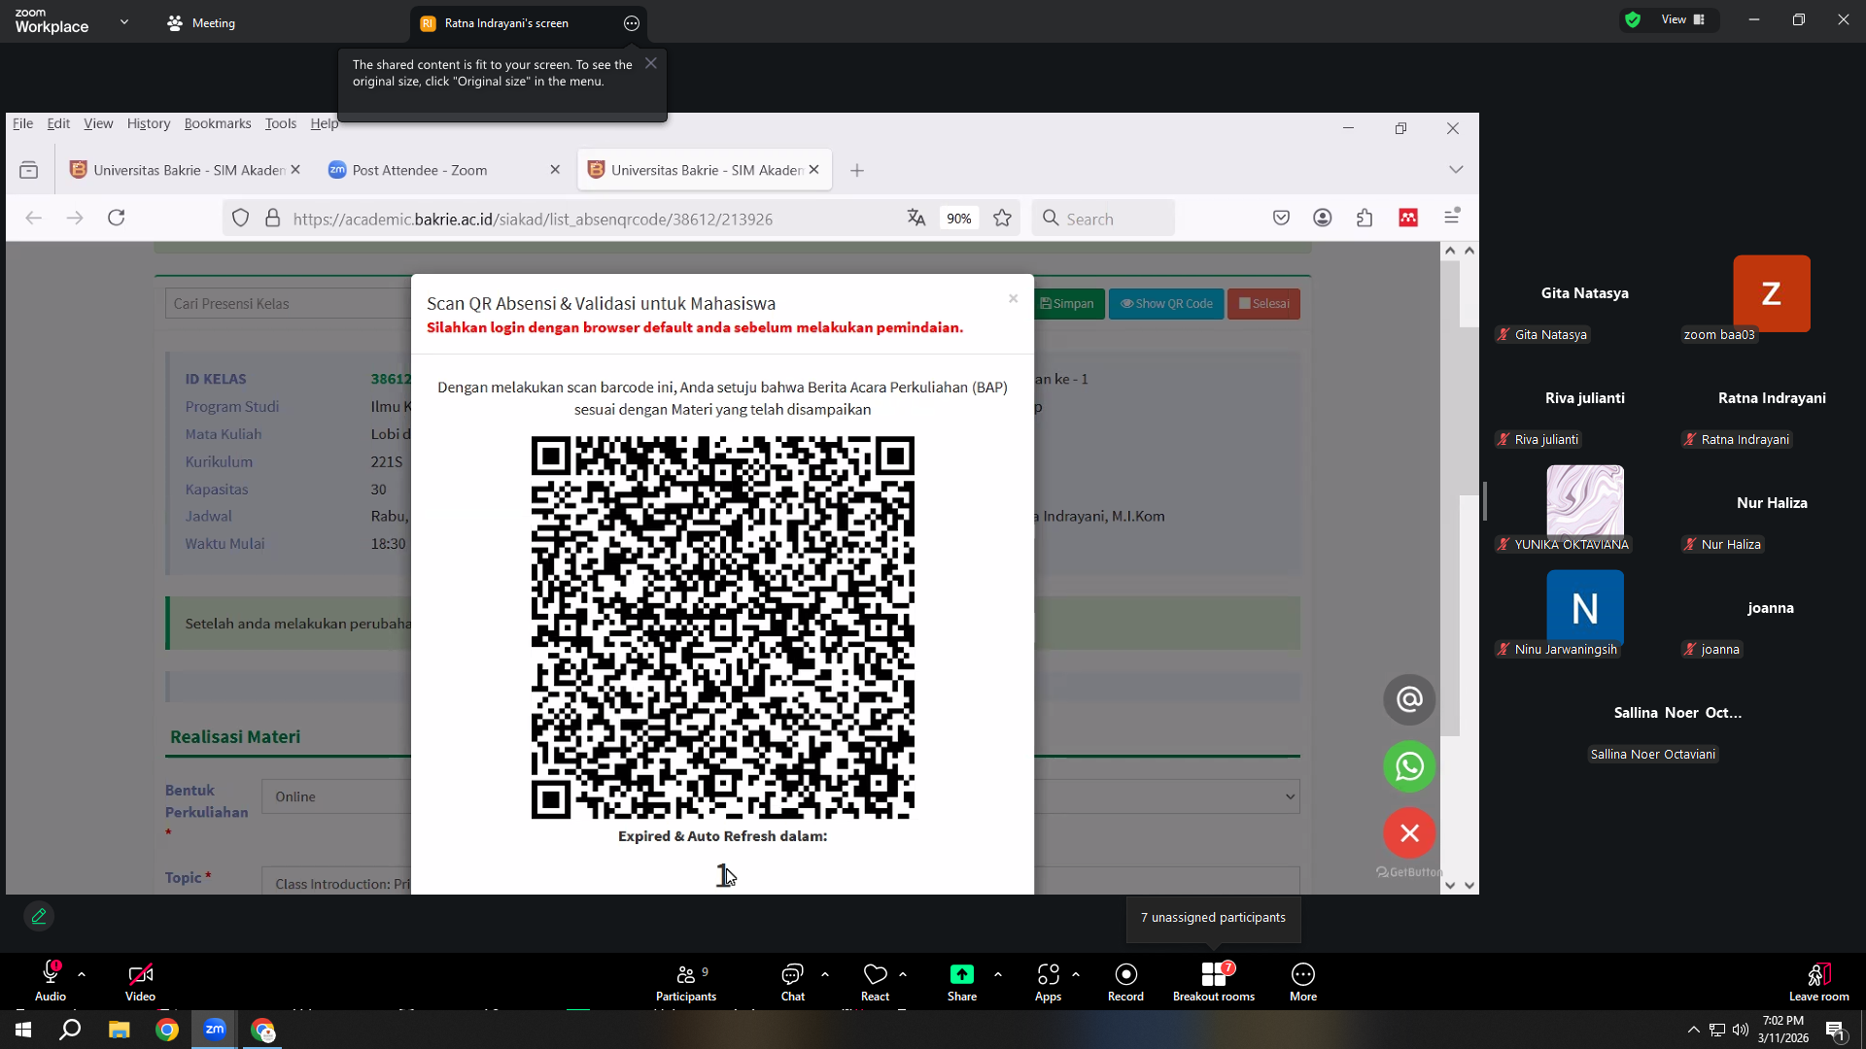Image resolution: width=1866 pixels, height=1049 pixels.
Task: Expand share options arrow
Action: tap(998, 973)
